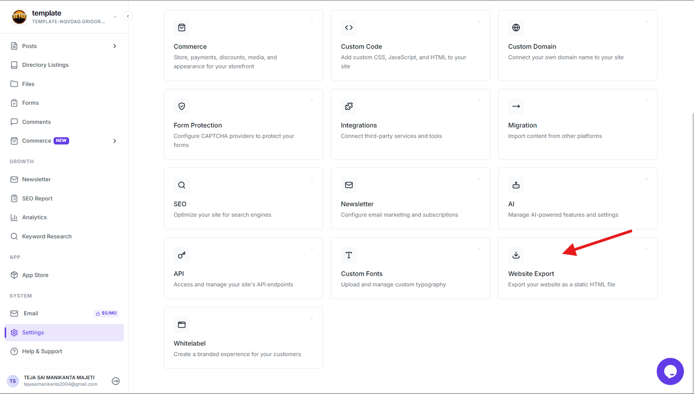Open the chat support bubble
This screenshot has height=394, width=694.
(670, 371)
